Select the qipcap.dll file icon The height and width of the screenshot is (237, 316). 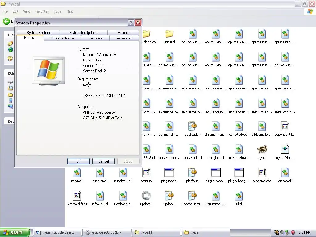[x=285, y=173]
